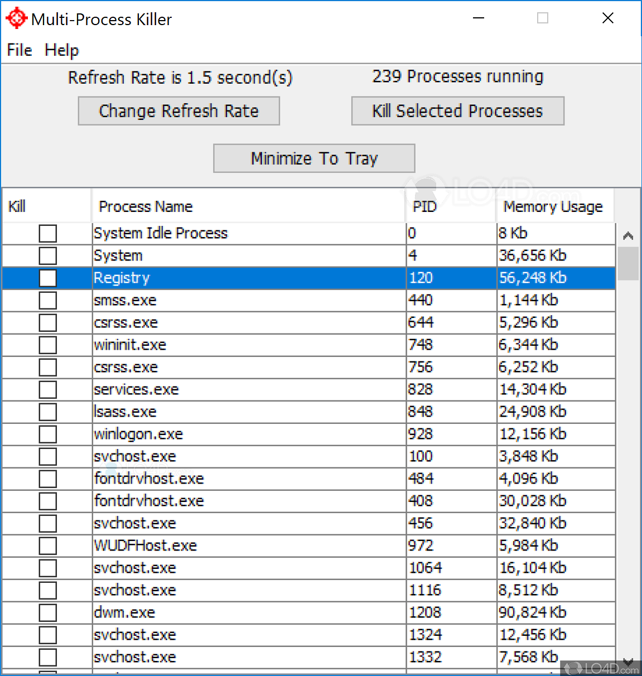Click Kill Selected Processes
Image resolution: width=642 pixels, height=676 pixels.
pyautogui.click(x=457, y=110)
